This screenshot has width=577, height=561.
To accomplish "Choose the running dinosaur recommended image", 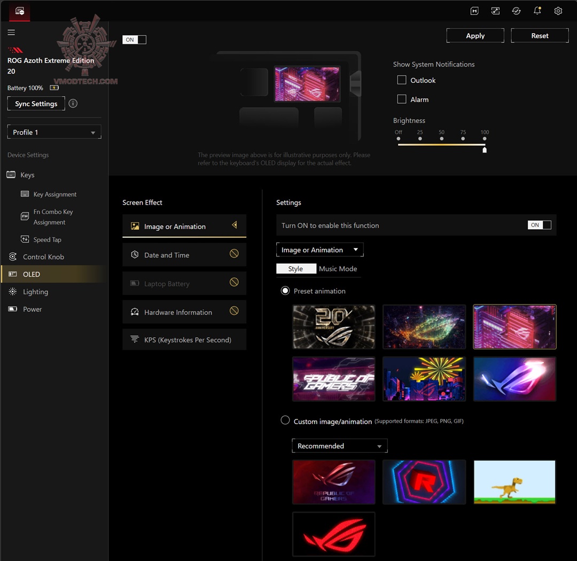I will pyautogui.click(x=514, y=482).
